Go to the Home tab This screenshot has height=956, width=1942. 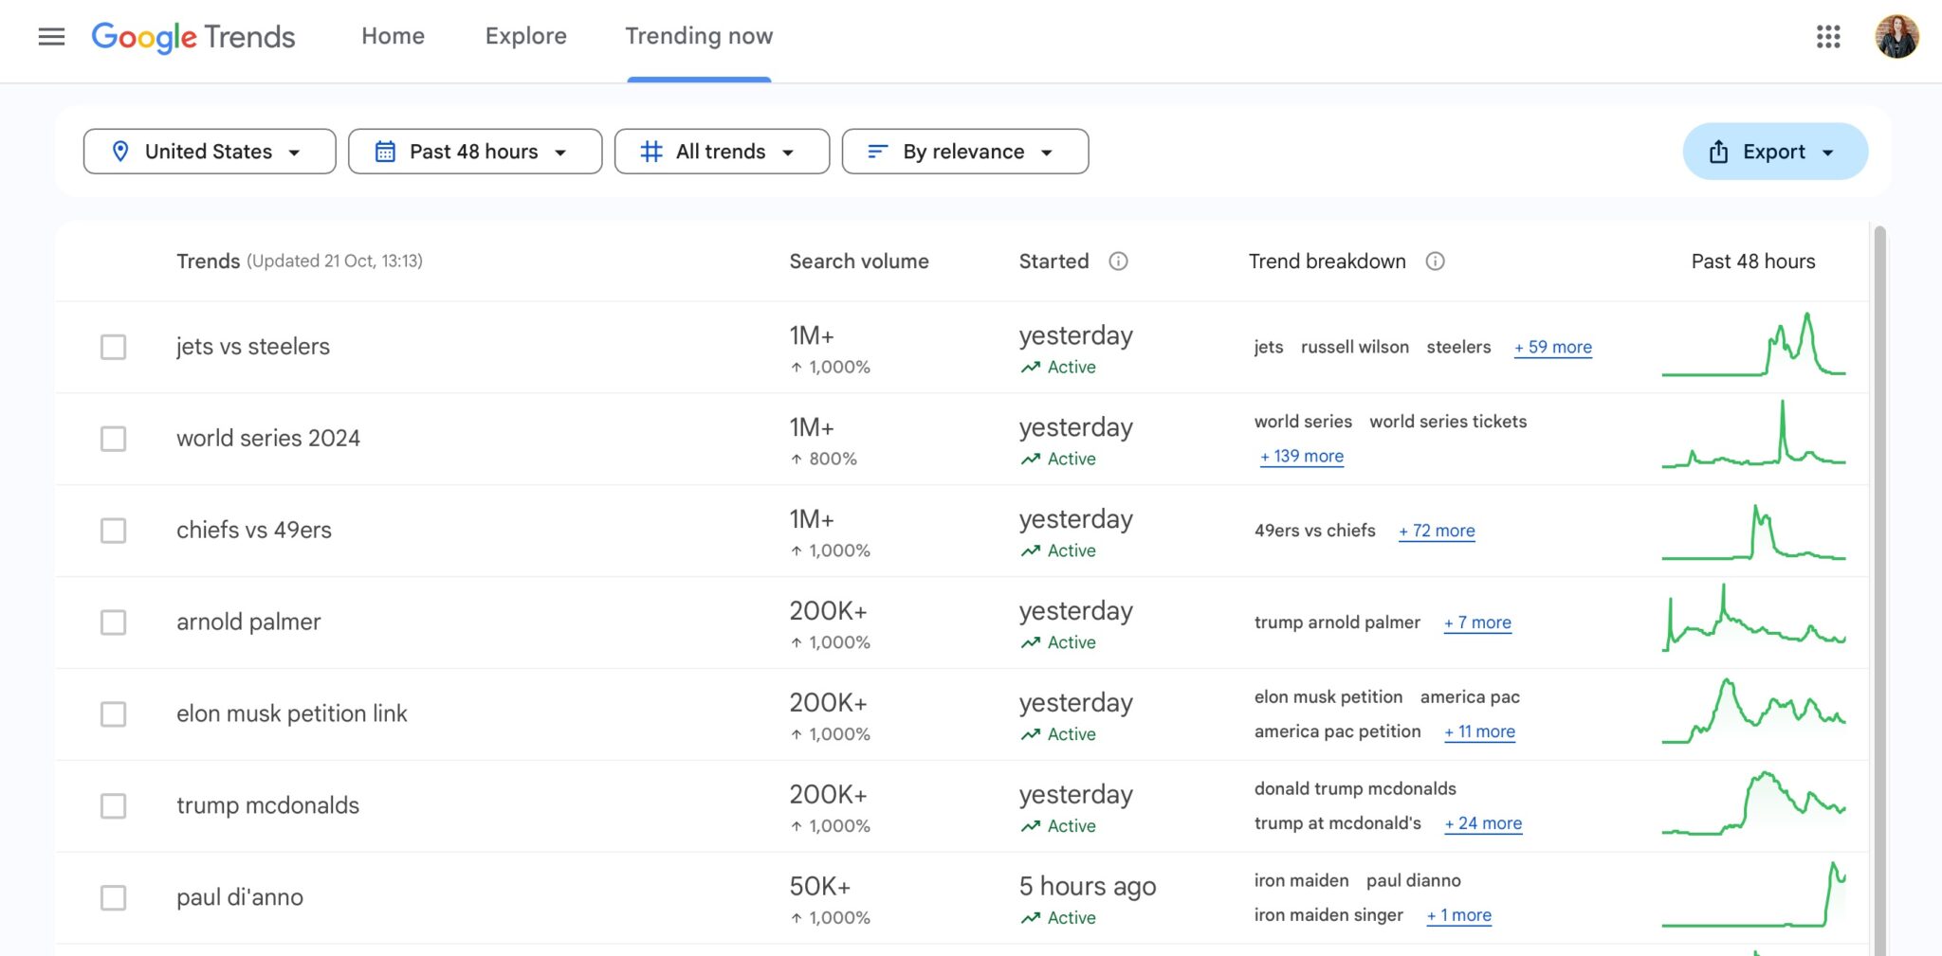[x=393, y=36]
